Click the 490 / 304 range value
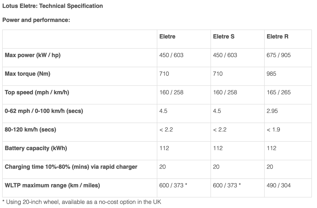 (x=278, y=185)
